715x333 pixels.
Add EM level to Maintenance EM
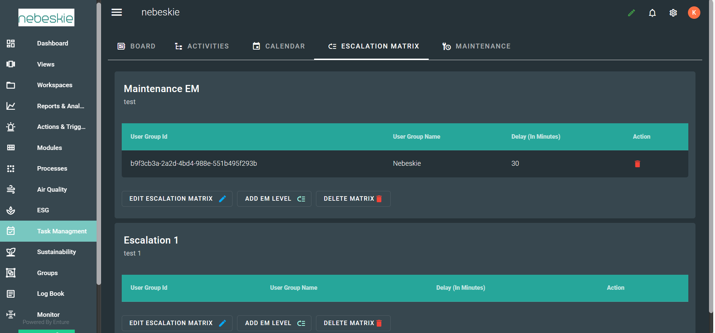tap(274, 199)
